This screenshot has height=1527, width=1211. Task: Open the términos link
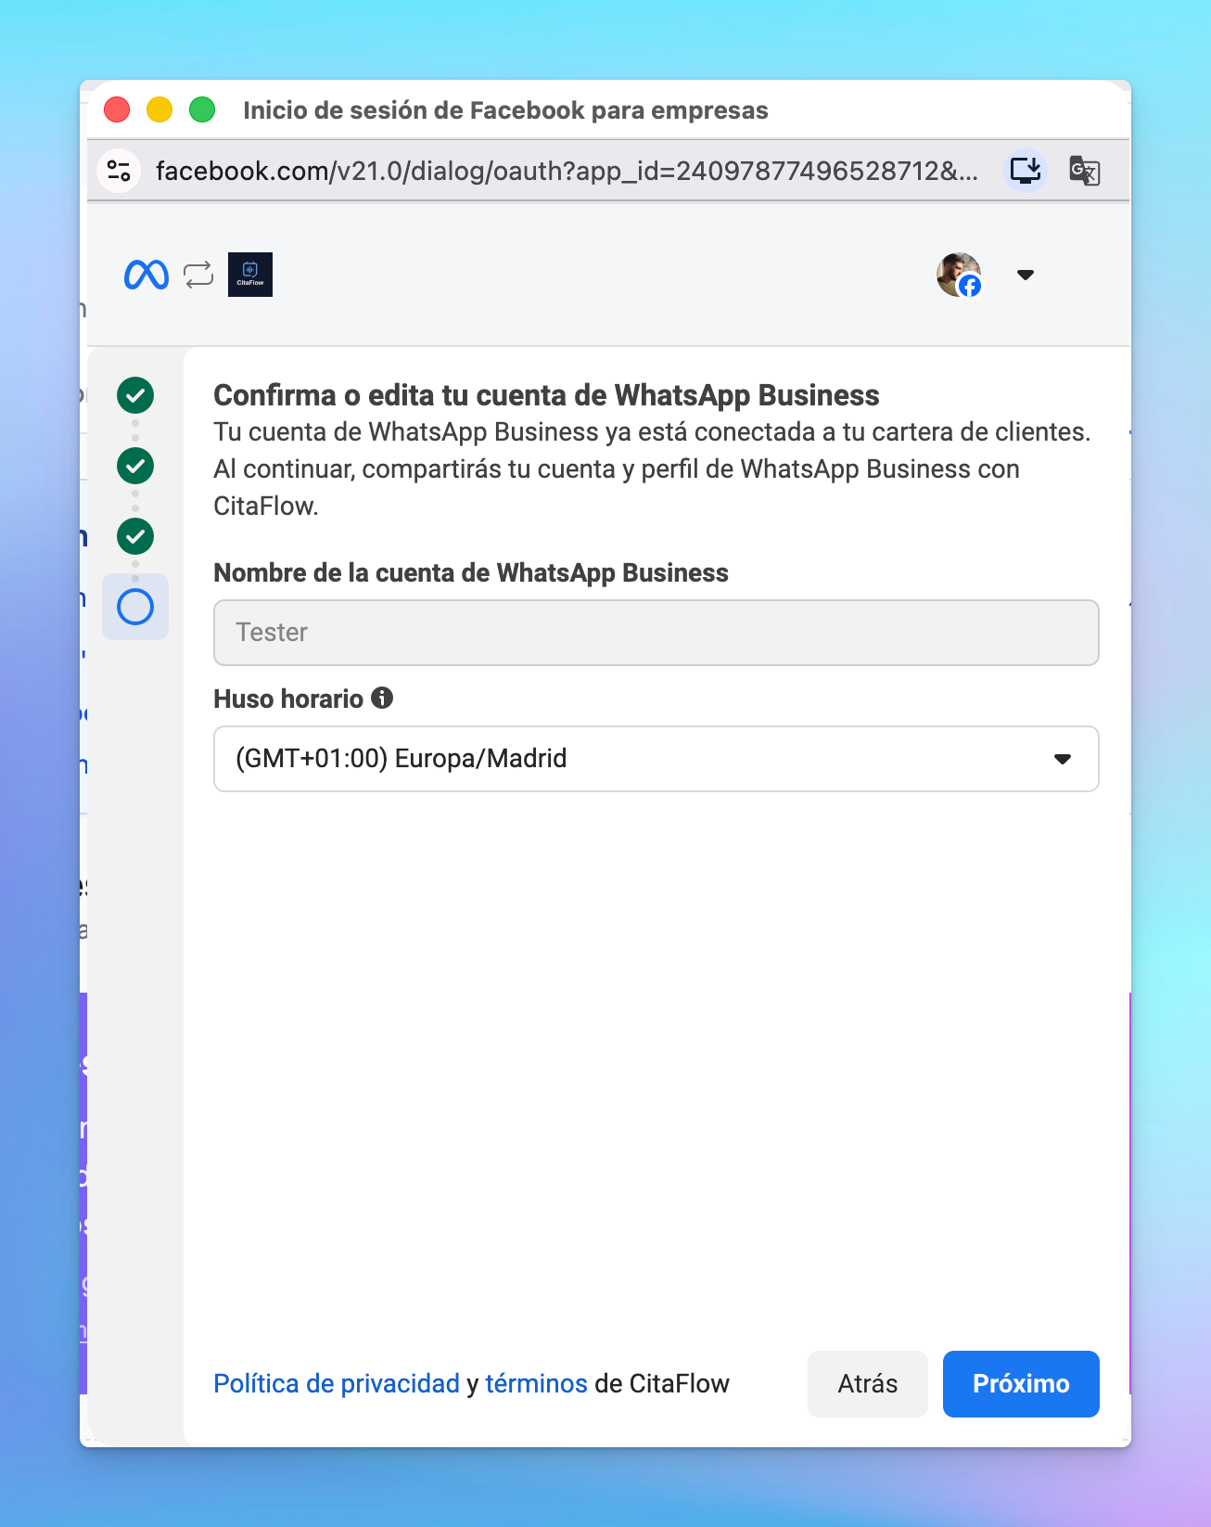536,1384
